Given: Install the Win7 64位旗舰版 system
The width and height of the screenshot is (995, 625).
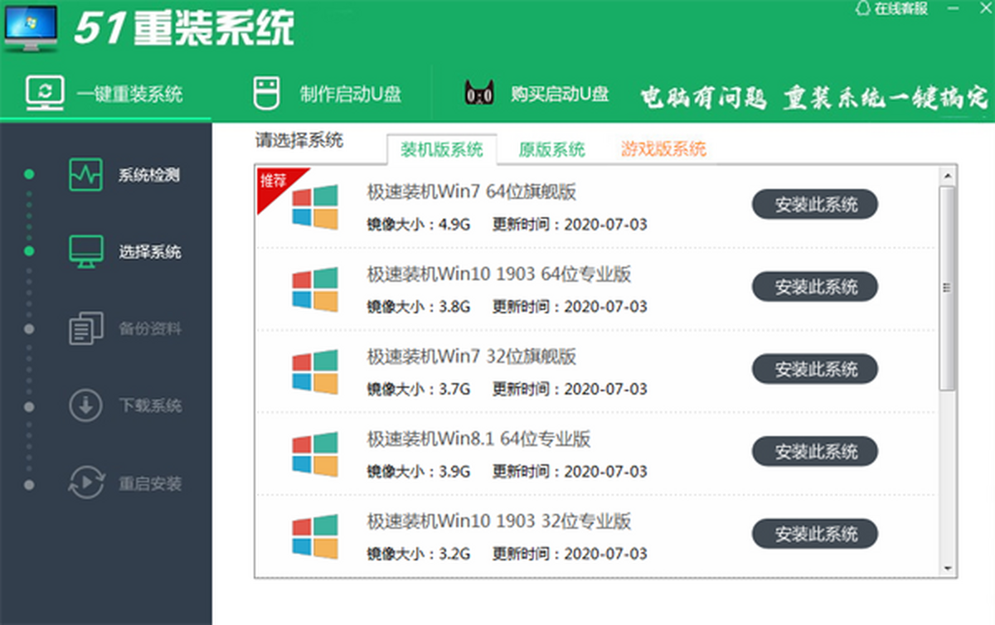Looking at the screenshot, I should (814, 205).
